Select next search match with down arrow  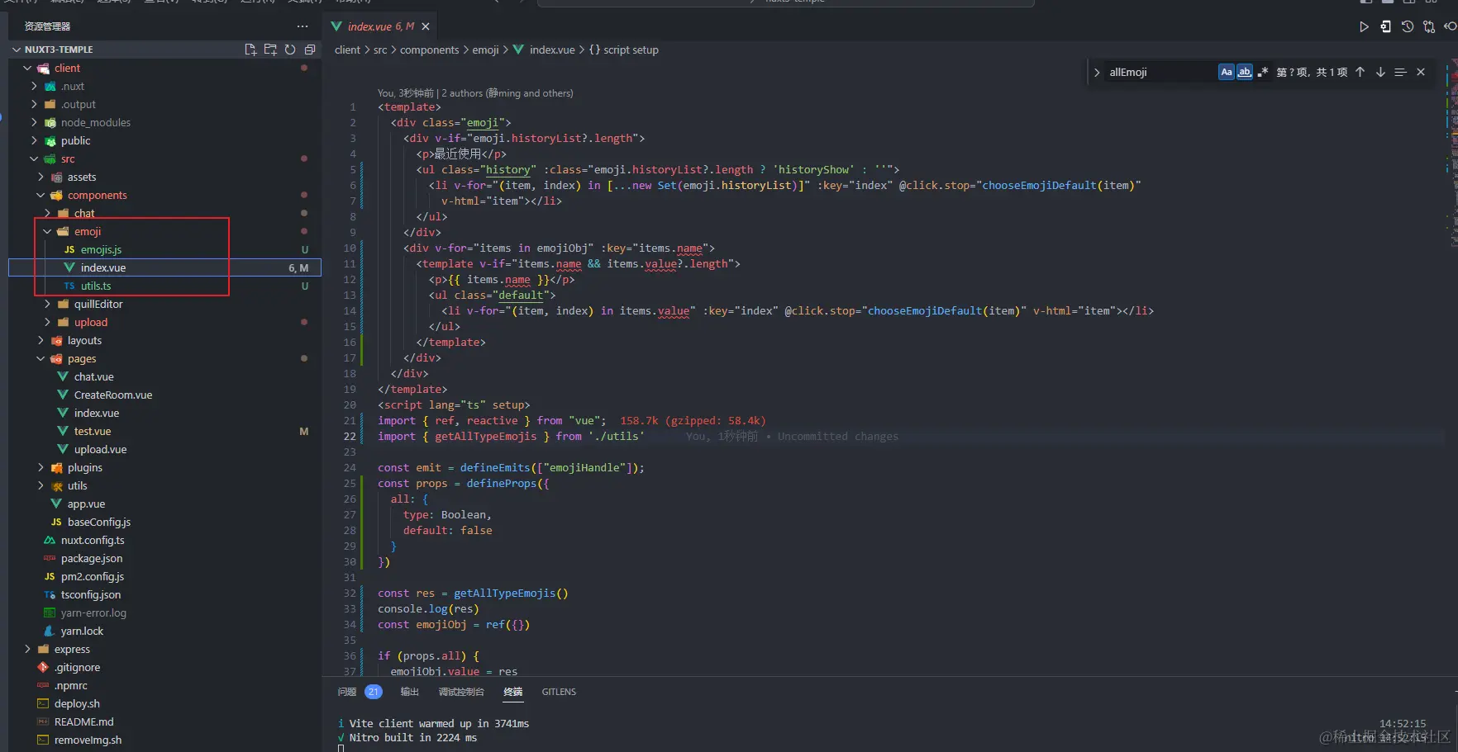(x=1379, y=72)
